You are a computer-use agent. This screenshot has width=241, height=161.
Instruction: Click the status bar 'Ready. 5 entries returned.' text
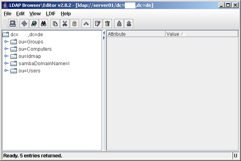click(33, 156)
